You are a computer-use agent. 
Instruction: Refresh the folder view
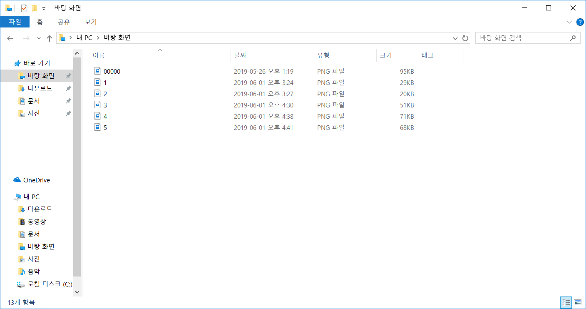tap(465, 38)
